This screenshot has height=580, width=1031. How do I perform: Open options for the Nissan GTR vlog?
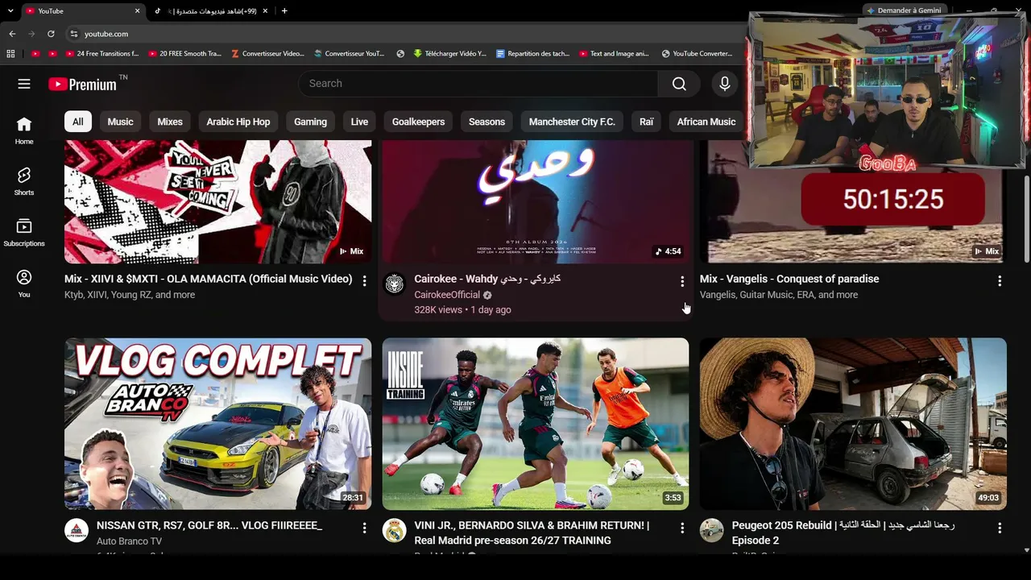pos(364,528)
